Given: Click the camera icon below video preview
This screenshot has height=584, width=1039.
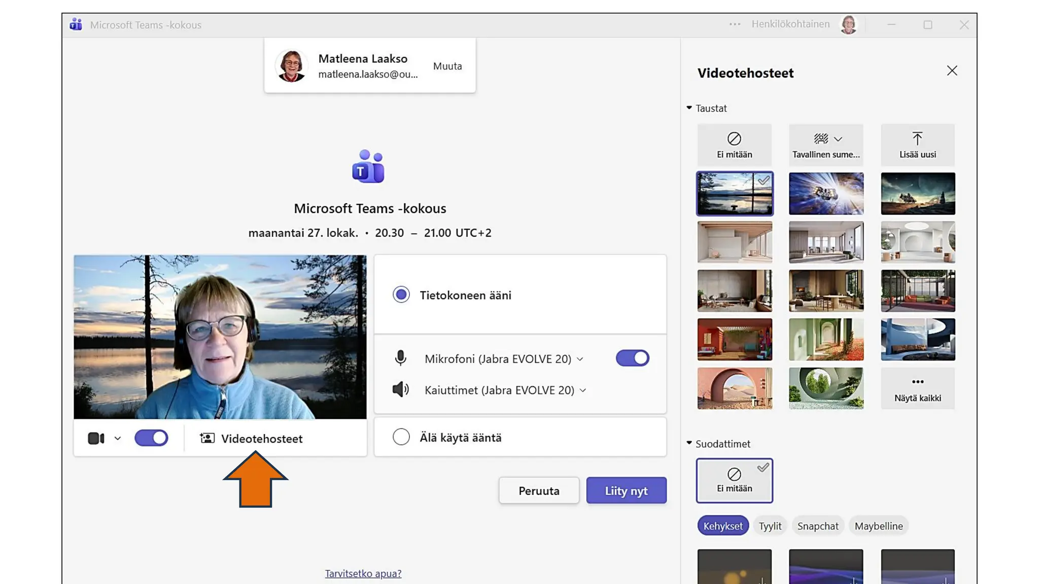Looking at the screenshot, I should [96, 439].
